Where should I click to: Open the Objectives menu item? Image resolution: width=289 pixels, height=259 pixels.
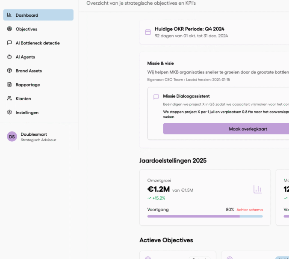27,29
